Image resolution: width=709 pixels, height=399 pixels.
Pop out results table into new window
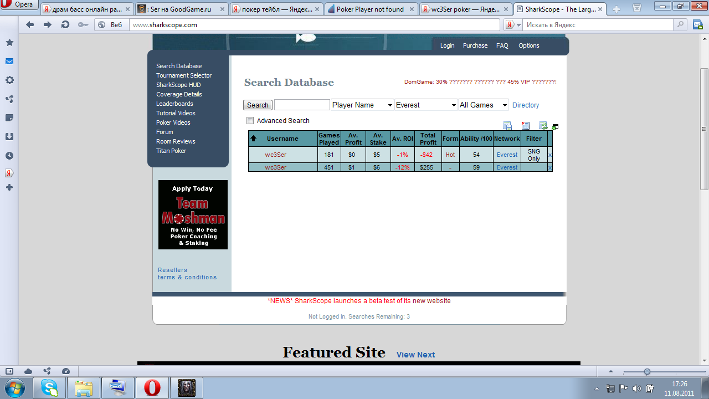[555, 127]
